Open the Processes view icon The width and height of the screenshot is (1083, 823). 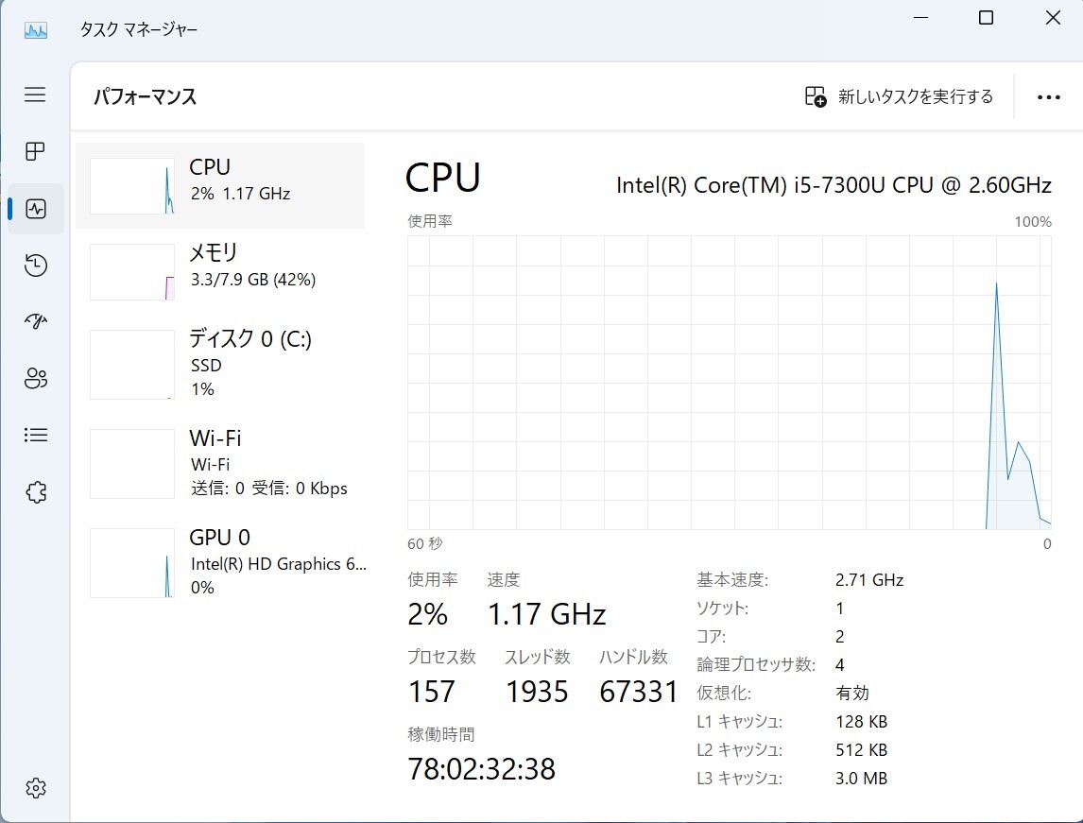[x=35, y=151]
